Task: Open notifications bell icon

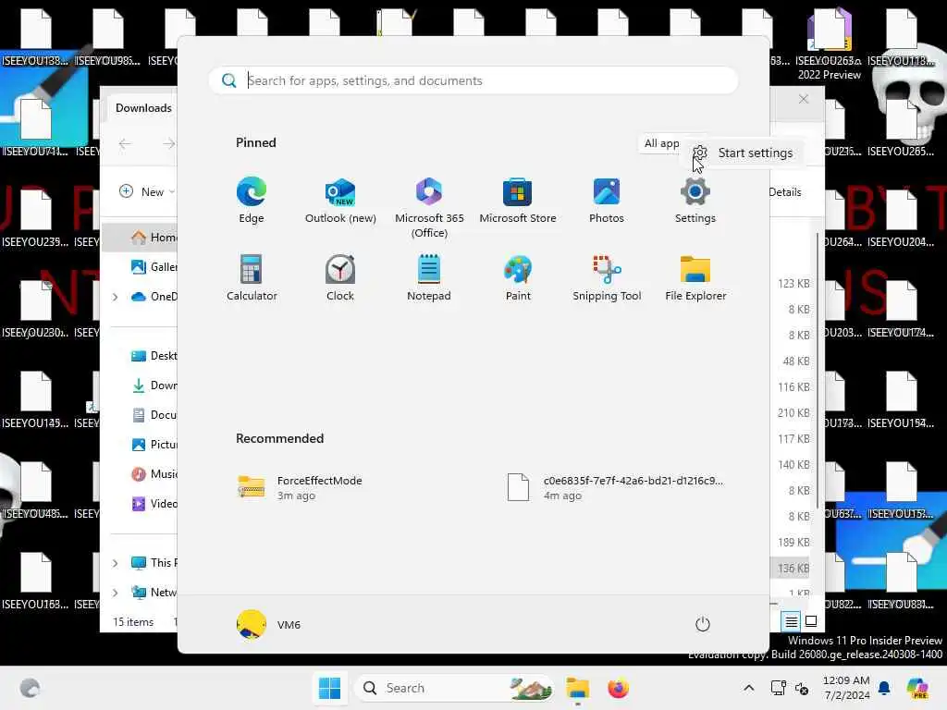Action: tap(884, 688)
